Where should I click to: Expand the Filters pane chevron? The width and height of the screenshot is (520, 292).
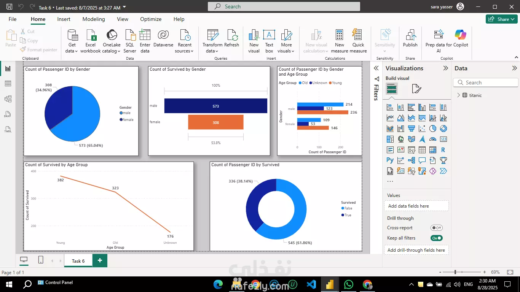click(x=376, y=68)
